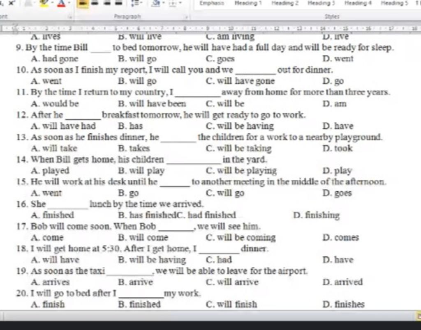The width and height of the screenshot is (421, 330).
Task: Click 'A. finish' in question 20
Action: pos(48,304)
